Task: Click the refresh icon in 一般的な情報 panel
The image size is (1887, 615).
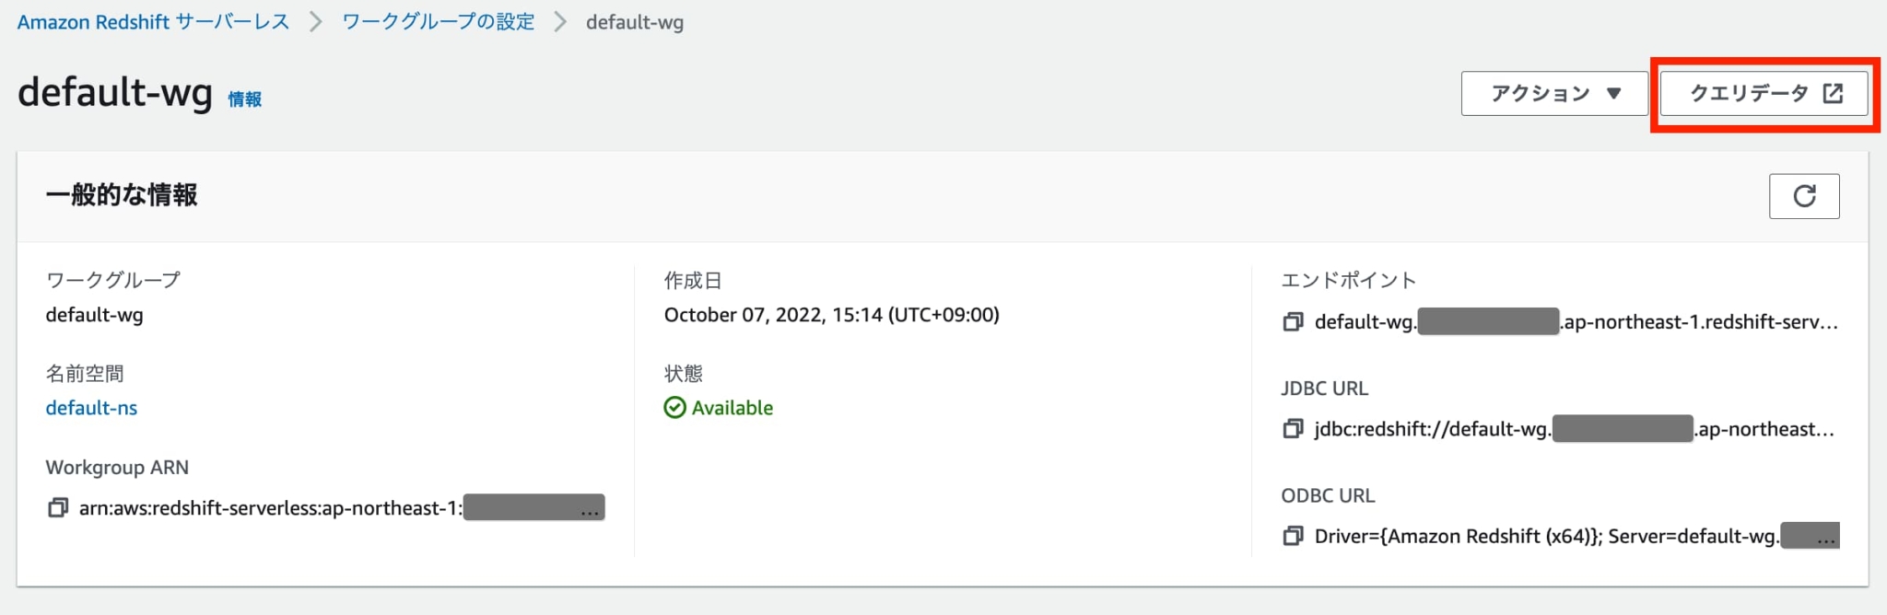Action: click(1803, 196)
